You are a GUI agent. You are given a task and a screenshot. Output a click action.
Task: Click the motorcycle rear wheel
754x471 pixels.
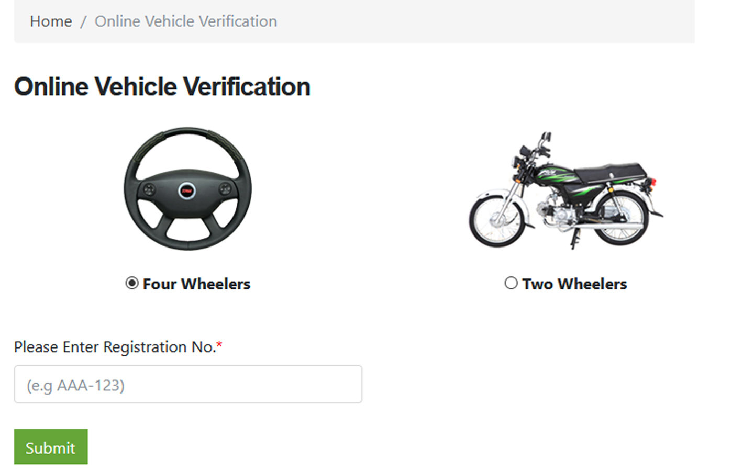point(619,220)
